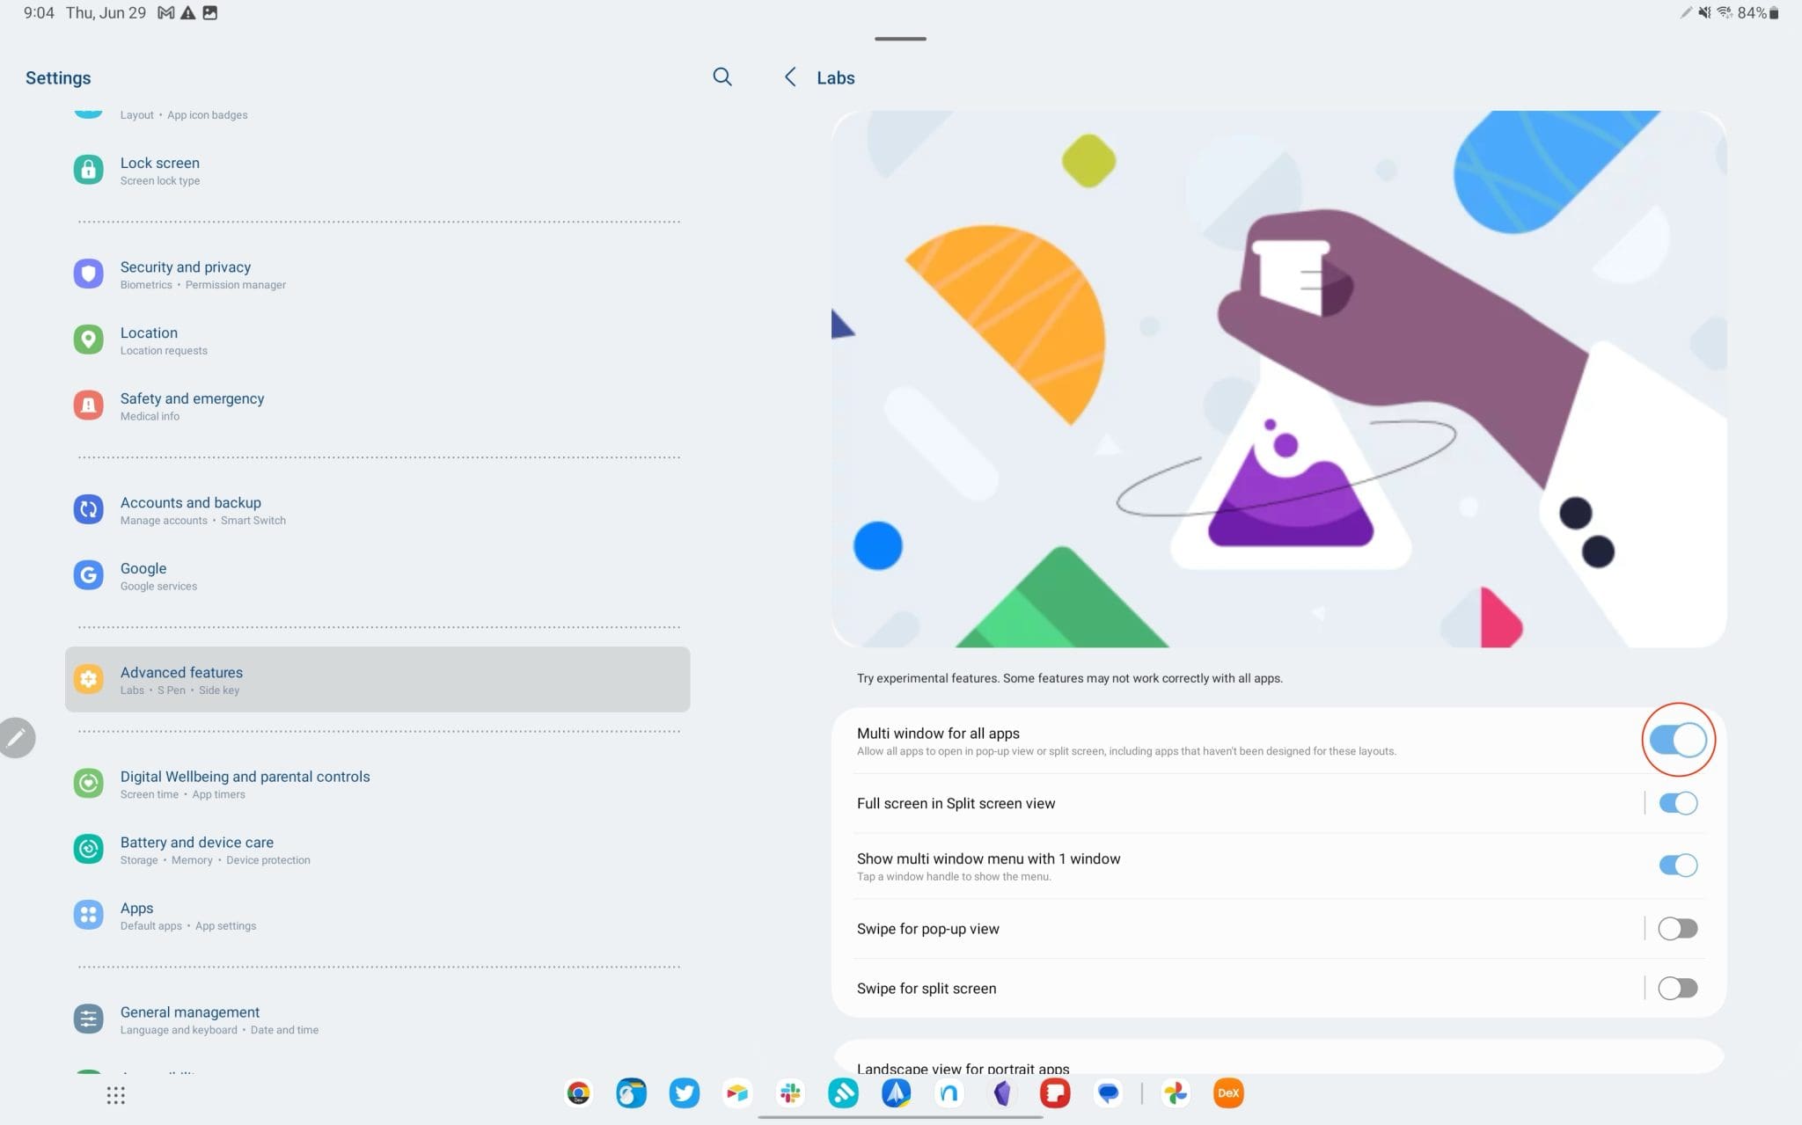Open Accounts and backup
The height and width of the screenshot is (1125, 1802).
[x=377, y=510]
